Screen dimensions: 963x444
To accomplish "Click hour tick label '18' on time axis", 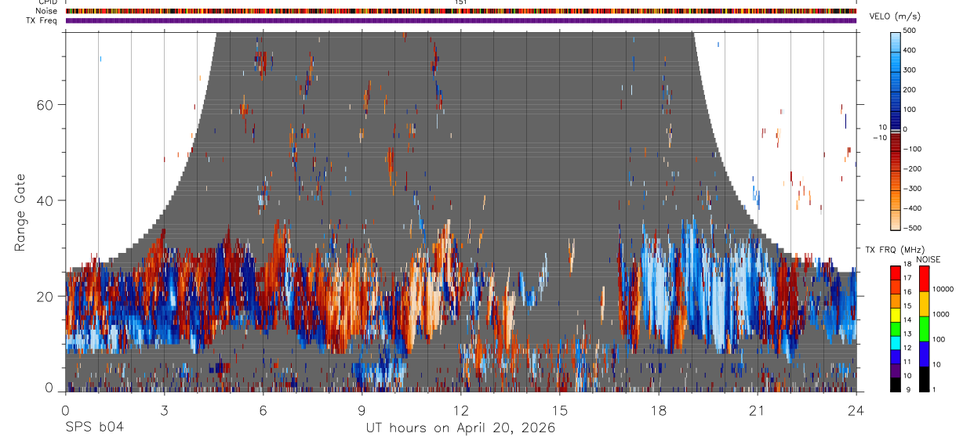I will [658, 409].
